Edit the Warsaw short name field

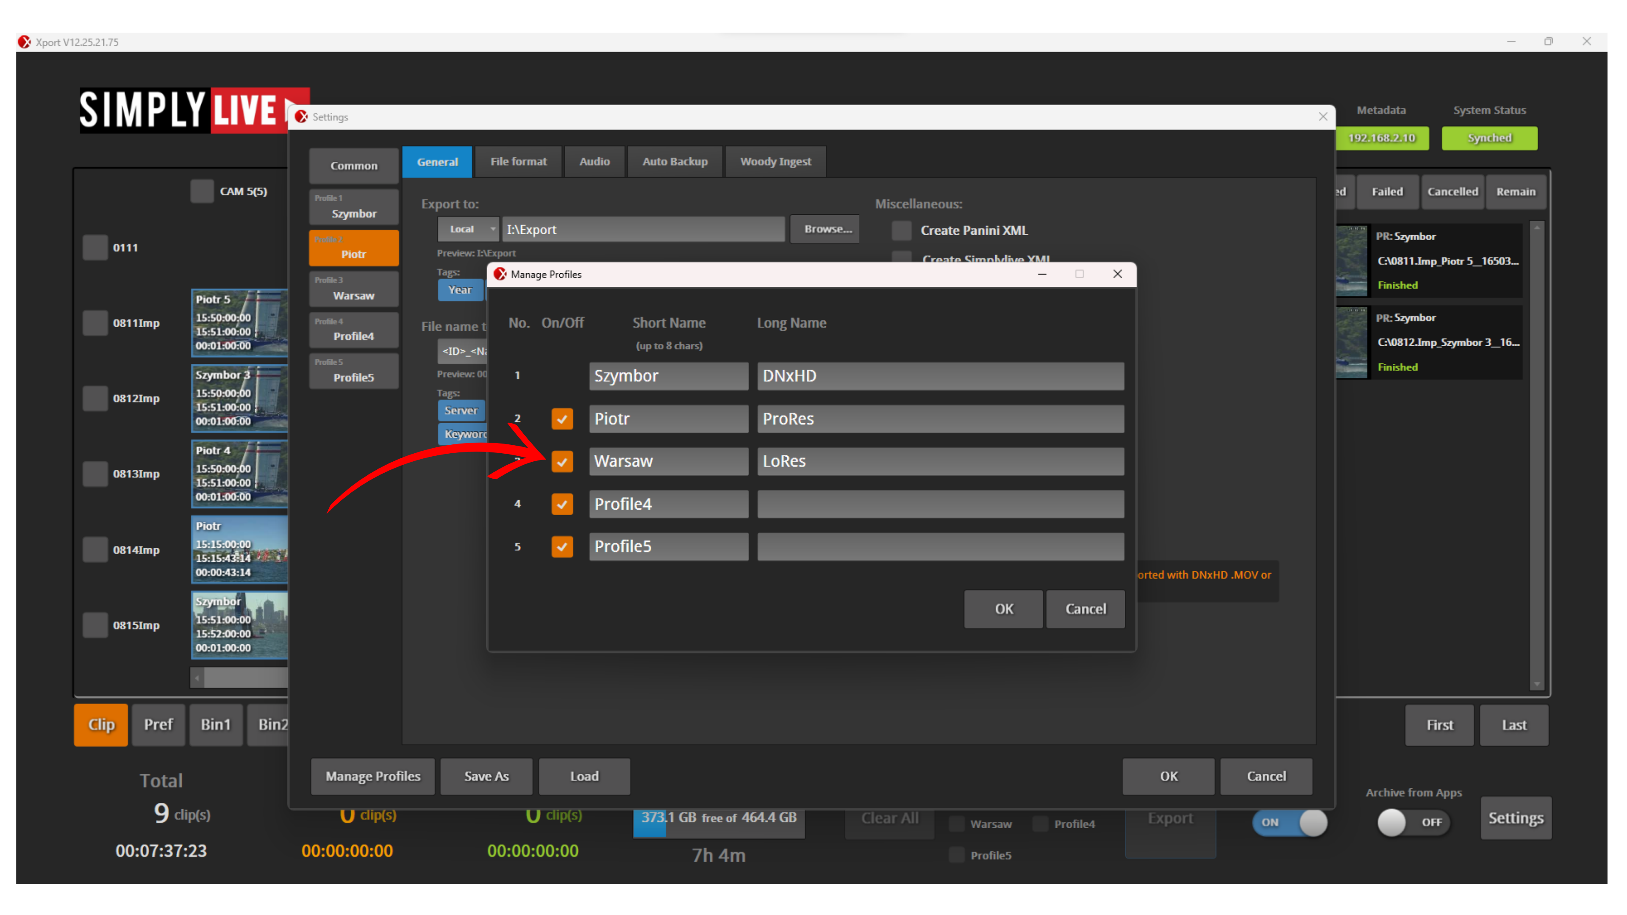coord(669,461)
